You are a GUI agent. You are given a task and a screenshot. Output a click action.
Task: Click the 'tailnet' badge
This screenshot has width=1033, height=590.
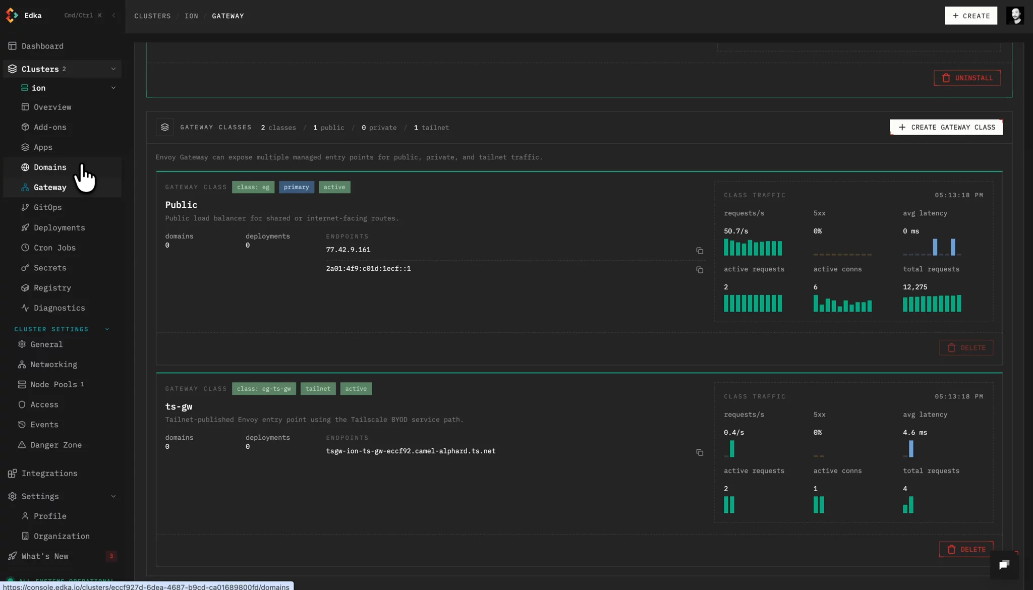(x=318, y=389)
